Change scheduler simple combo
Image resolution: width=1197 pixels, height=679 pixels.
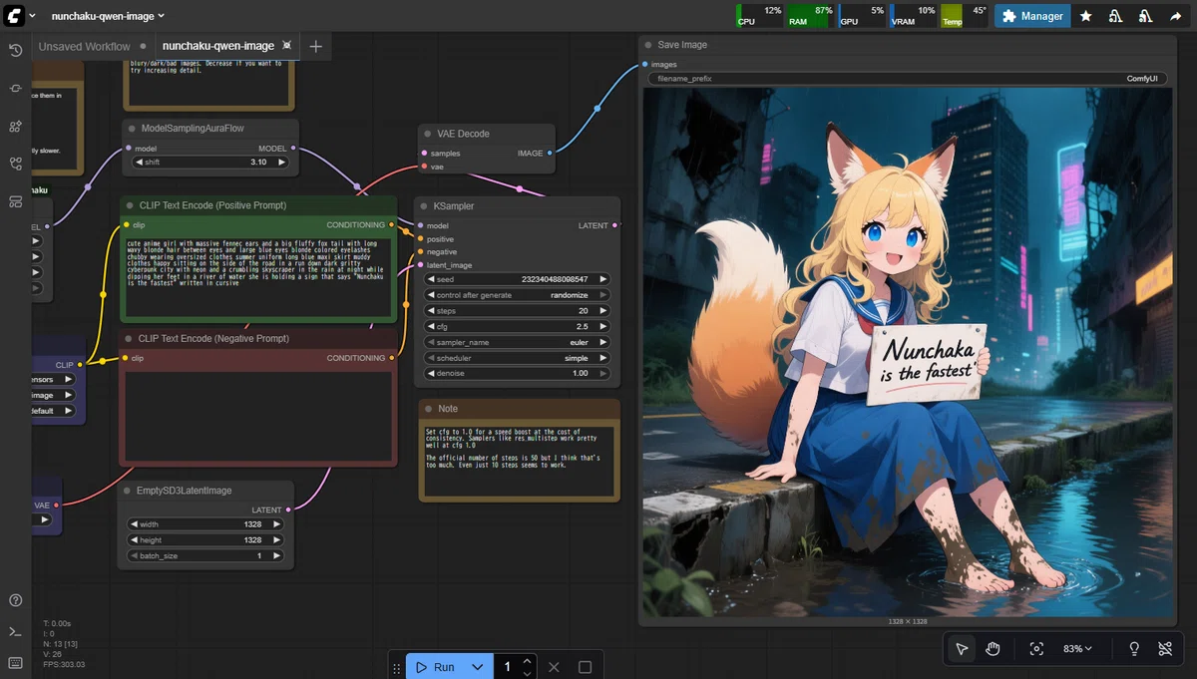click(517, 358)
